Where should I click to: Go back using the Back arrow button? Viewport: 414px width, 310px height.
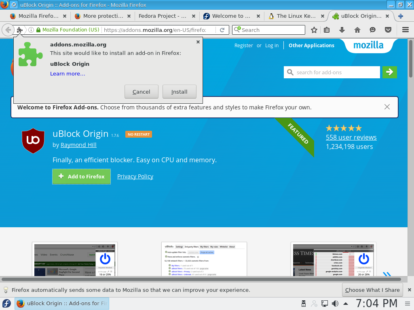[x=8, y=30]
